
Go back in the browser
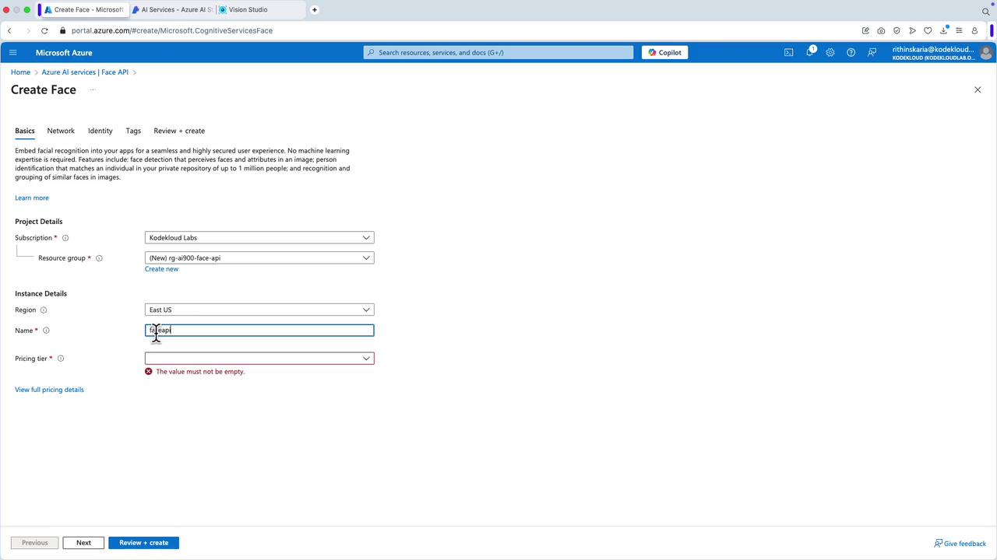[9, 30]
